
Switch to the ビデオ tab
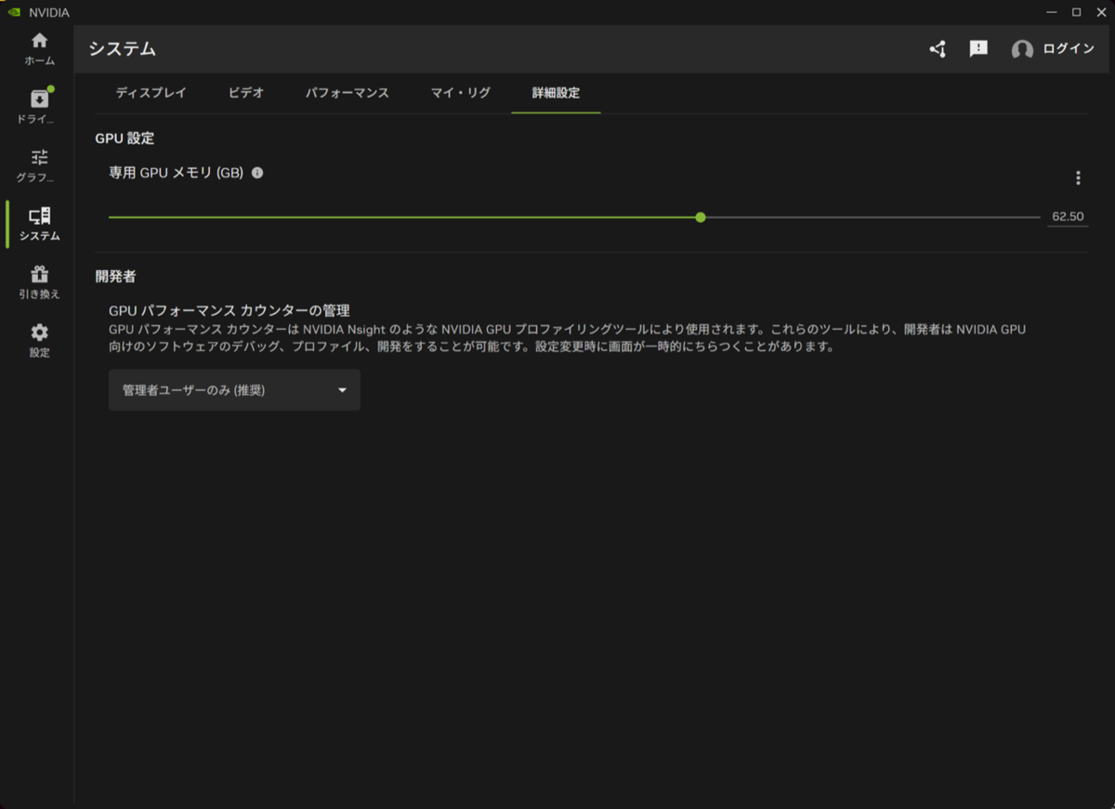pos(246,93)
